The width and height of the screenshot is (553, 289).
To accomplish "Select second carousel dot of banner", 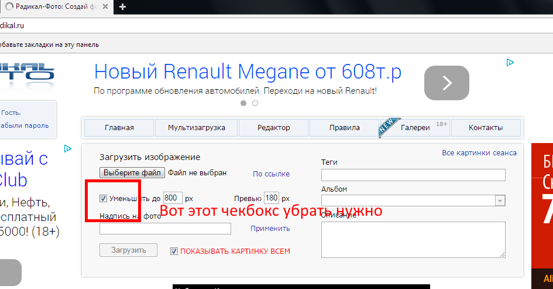I will pyautogui.click(x=255, y=103).
